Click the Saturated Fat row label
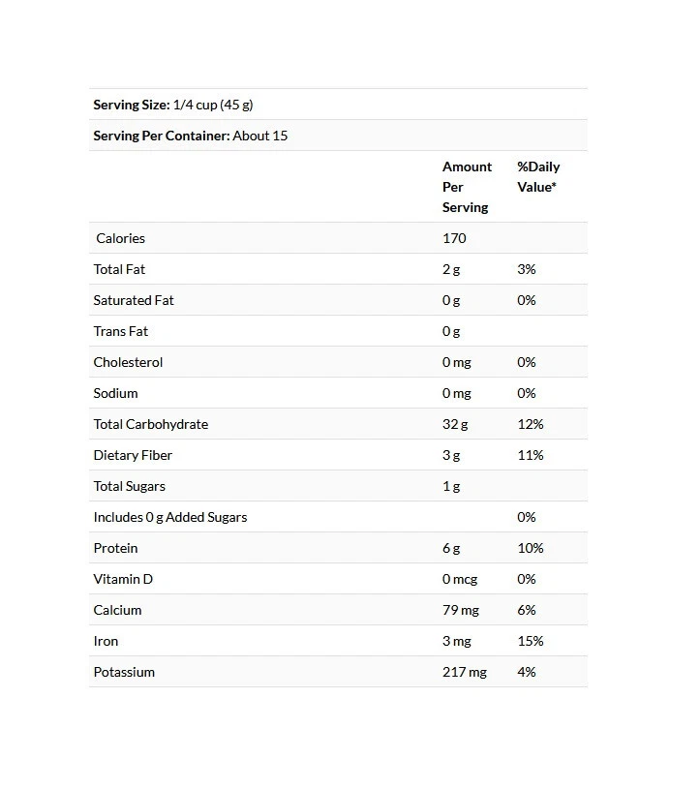This screenshot has width=700, height=789. click(134, 300)
